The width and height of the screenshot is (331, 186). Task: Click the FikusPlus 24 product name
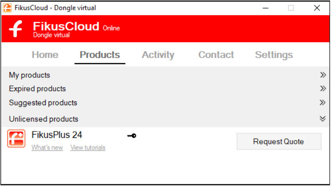click(x=57, y=135)
